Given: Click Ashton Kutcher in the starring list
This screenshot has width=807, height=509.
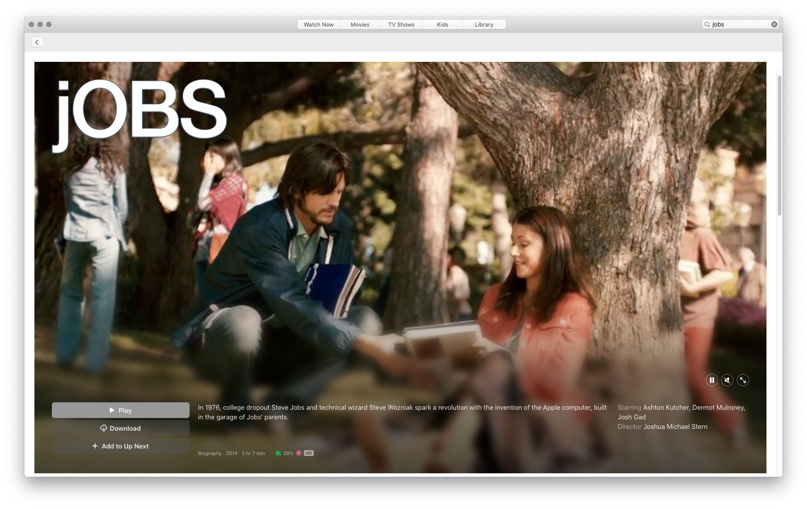Looking at the screenshot, I should coord(666,408).
